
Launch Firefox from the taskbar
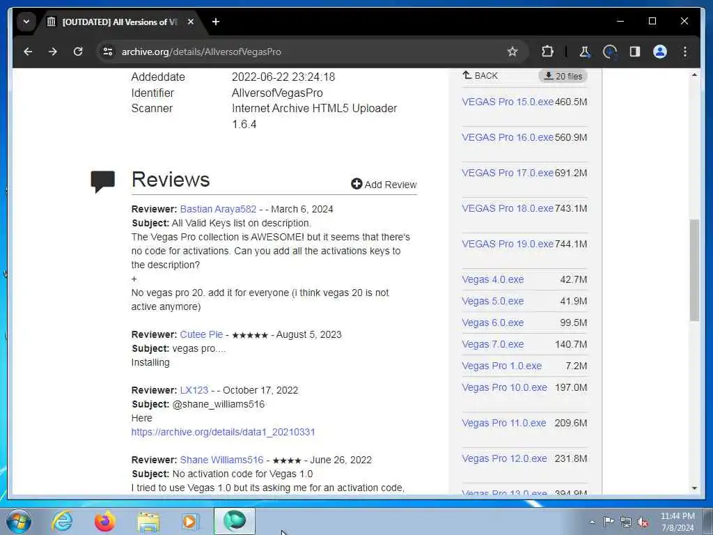pos(104,521)
